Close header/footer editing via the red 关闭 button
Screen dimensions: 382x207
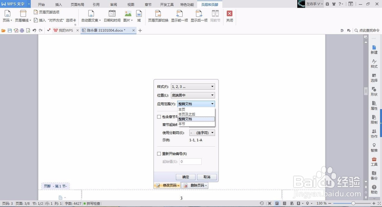coord(229,16)
